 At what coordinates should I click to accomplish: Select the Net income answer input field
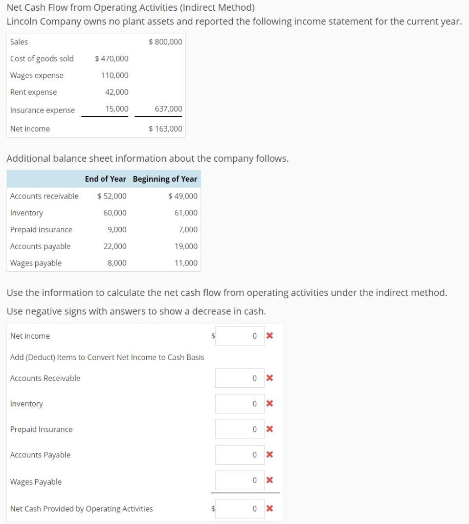[x=240, y=336]
